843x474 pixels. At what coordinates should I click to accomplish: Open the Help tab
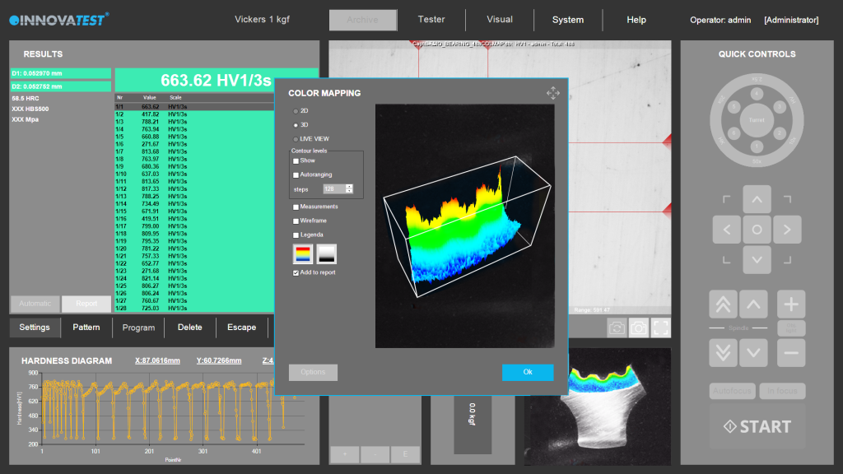click(636, 20)
